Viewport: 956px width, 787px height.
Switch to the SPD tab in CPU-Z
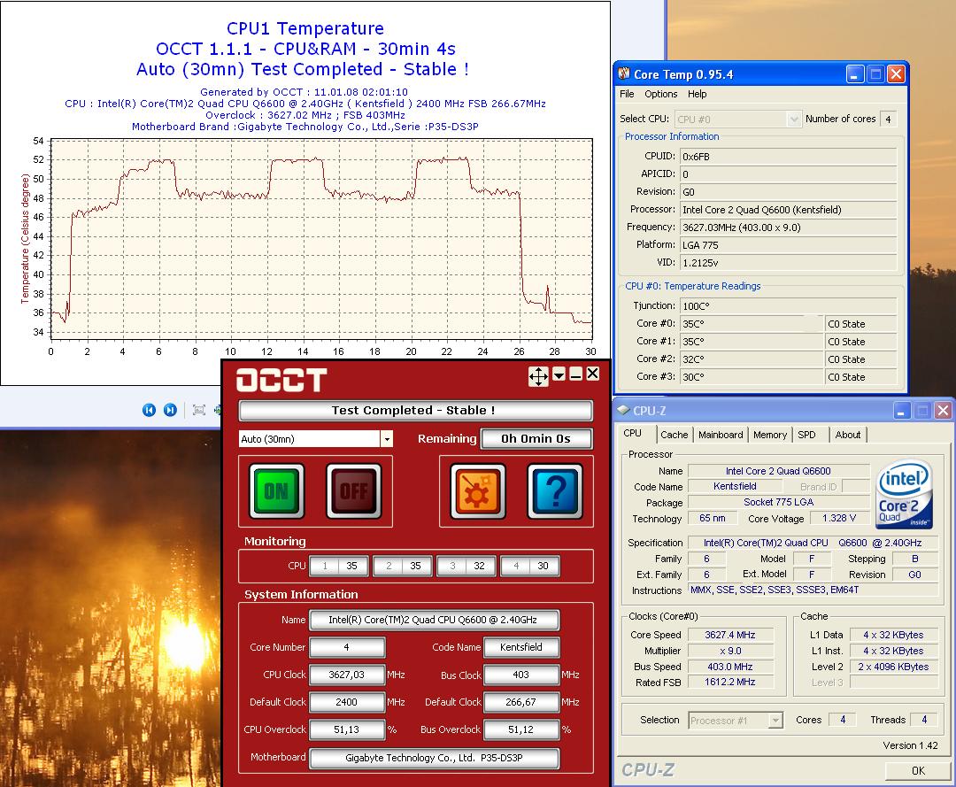tap(806, 435)
